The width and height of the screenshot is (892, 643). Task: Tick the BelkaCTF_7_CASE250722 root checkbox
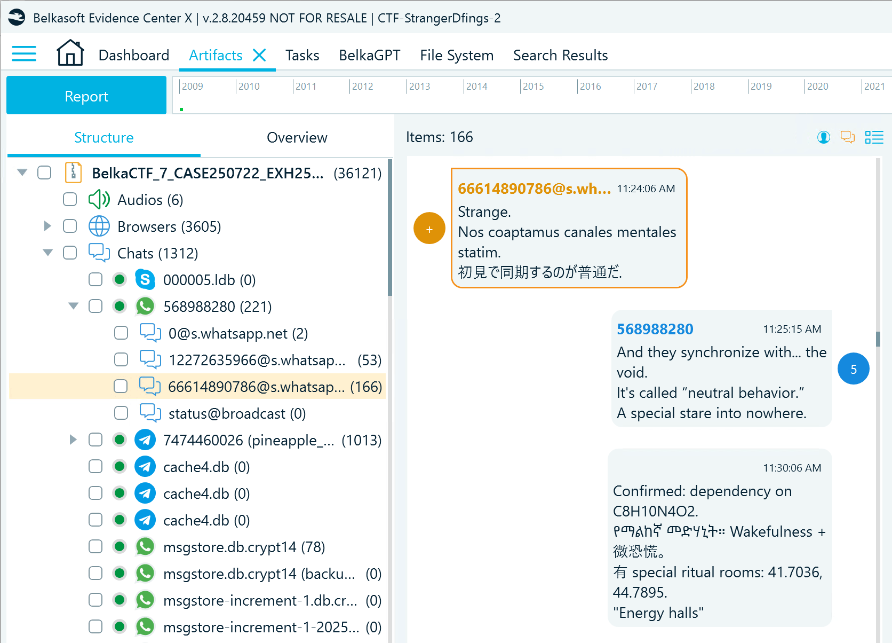[44, 172]
